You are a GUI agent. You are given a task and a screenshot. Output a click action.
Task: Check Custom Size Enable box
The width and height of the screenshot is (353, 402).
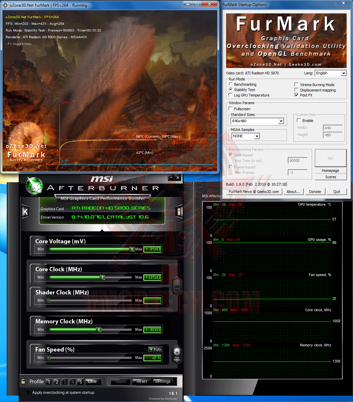click(299, 121)
